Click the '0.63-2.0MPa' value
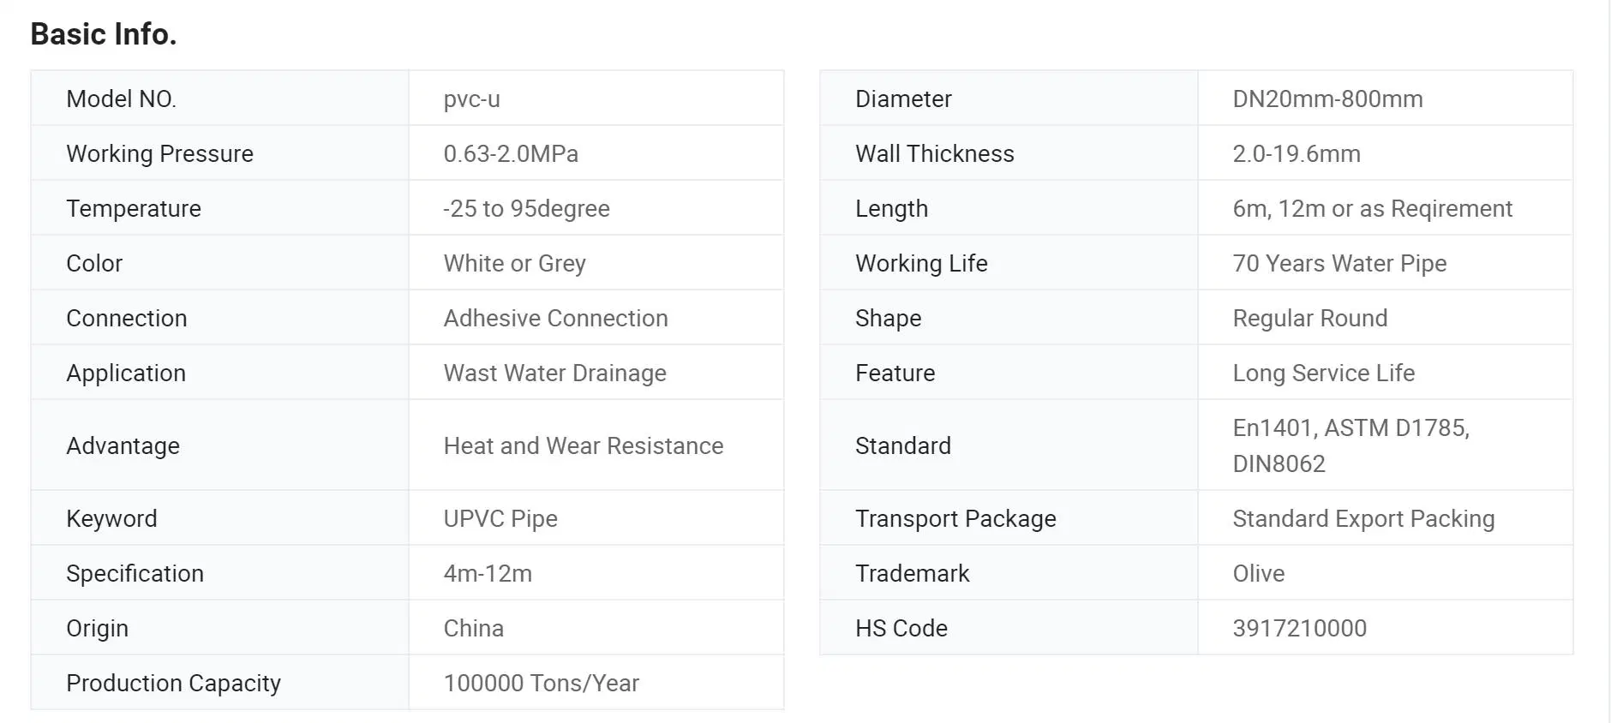Screen dimensions: 1611x723 pos(511,153)
